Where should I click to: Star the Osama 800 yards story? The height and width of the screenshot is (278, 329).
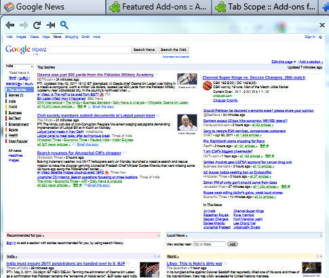tap(157, 75)
